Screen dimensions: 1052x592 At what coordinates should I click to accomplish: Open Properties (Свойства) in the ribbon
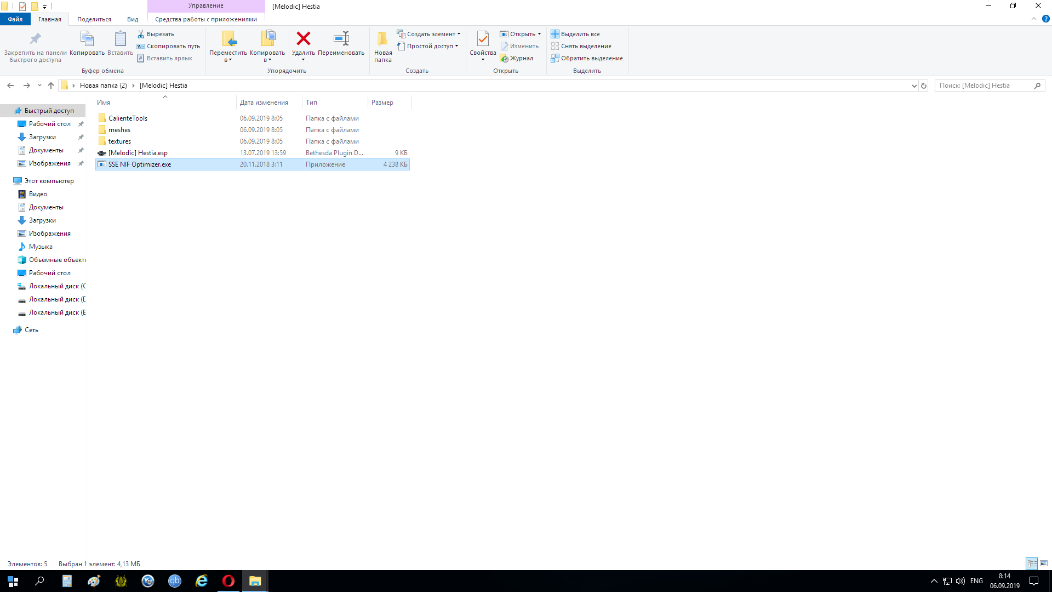point(482,39)
